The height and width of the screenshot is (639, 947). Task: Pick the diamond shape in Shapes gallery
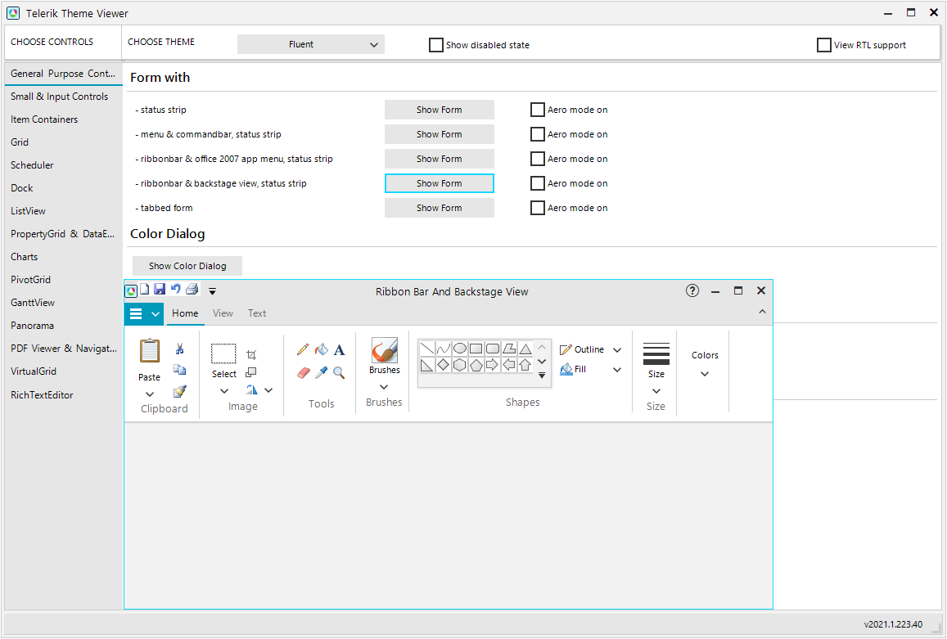pos(444,365)
